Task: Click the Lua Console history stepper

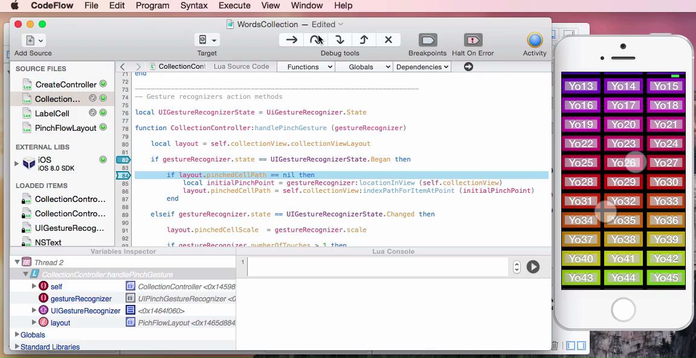Action: point(516,267)
